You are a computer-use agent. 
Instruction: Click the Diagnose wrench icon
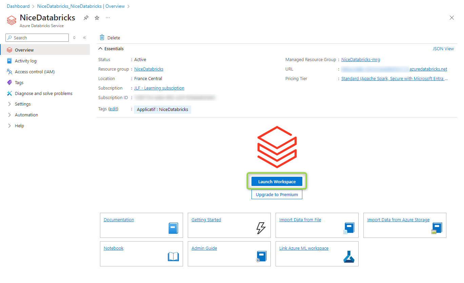9,93
